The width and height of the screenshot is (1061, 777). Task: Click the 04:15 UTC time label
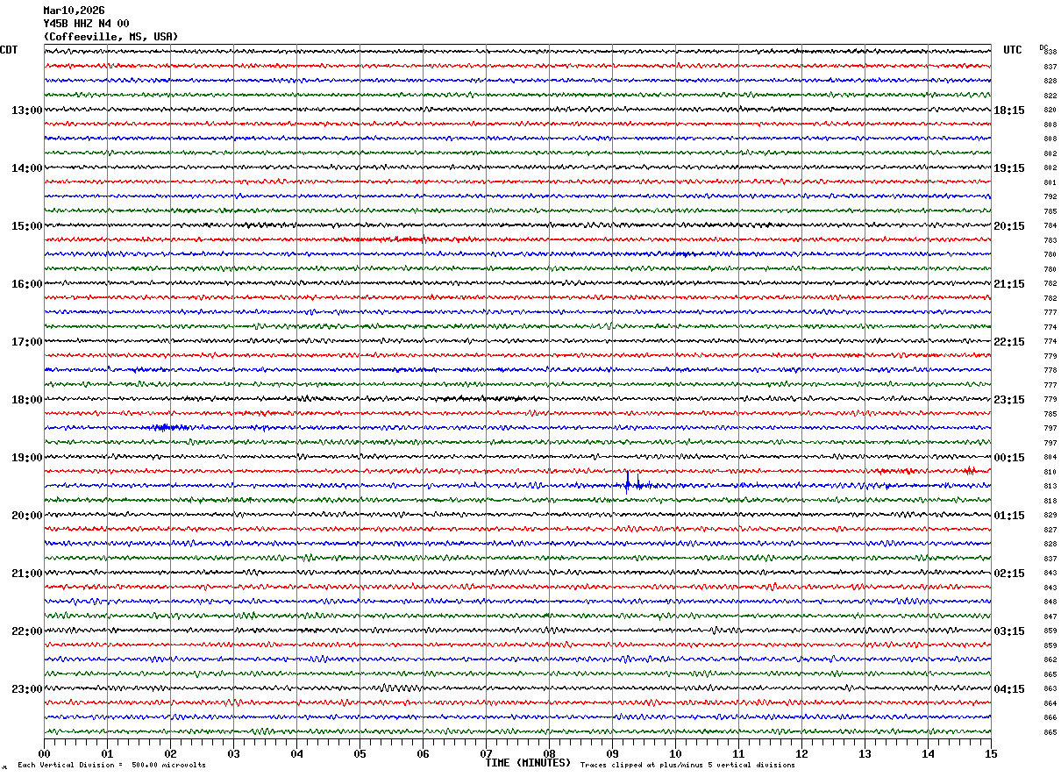coord(1008,689)
